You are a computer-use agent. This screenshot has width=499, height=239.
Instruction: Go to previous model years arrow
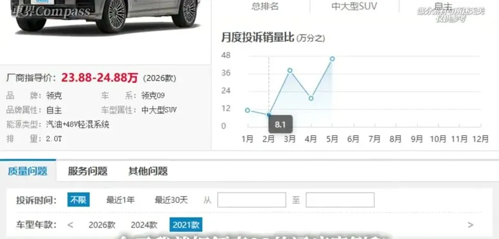70,225
